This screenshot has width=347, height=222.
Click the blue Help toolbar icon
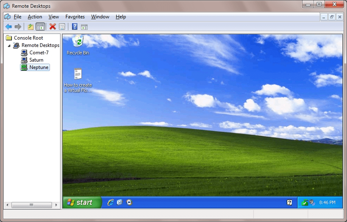[x=75, y=27]
